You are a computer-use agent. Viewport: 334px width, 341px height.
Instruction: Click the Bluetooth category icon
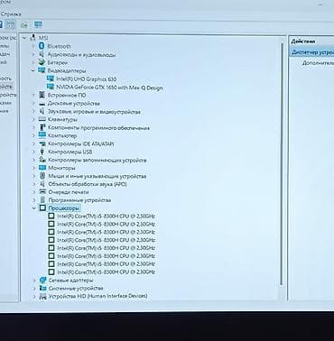tap(42, 46)
